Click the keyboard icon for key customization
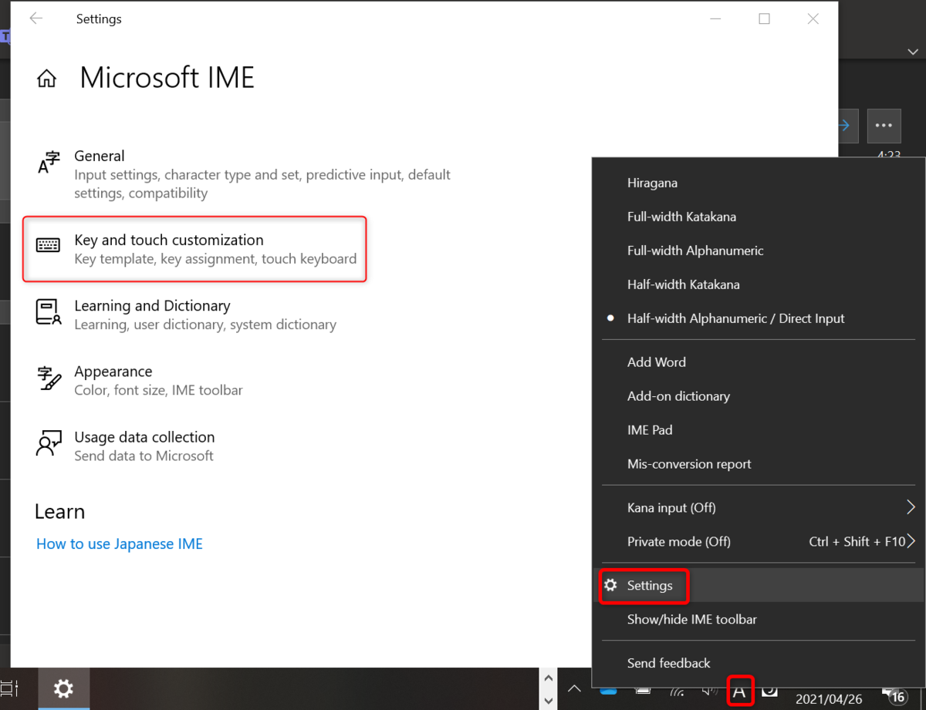The image size is (926, 710). point(48,245)
